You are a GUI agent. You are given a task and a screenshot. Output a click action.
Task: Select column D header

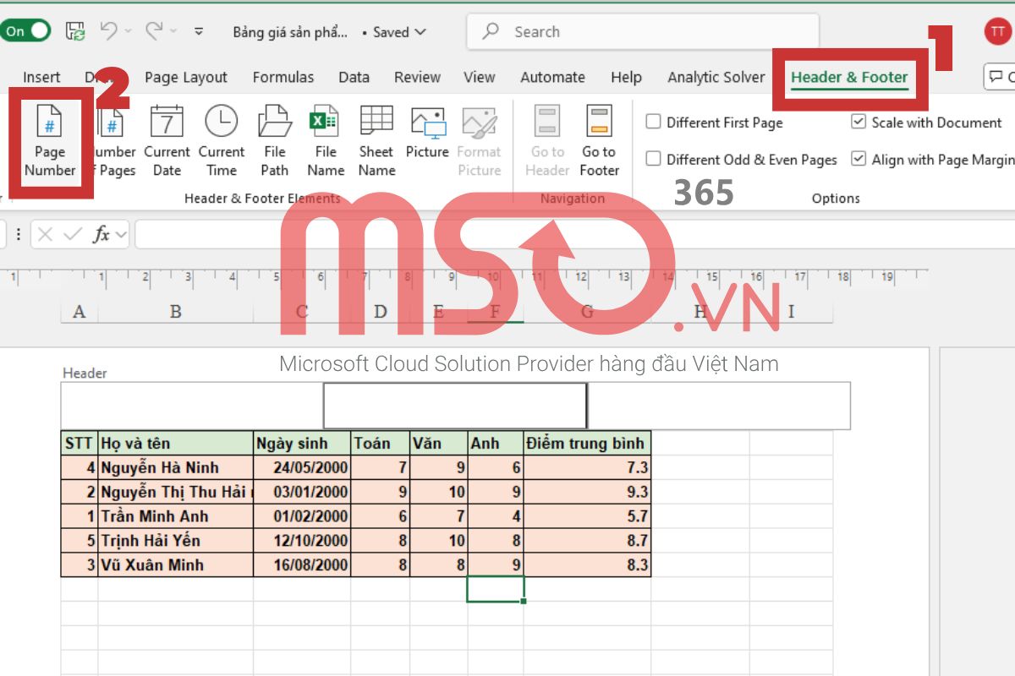381,312
